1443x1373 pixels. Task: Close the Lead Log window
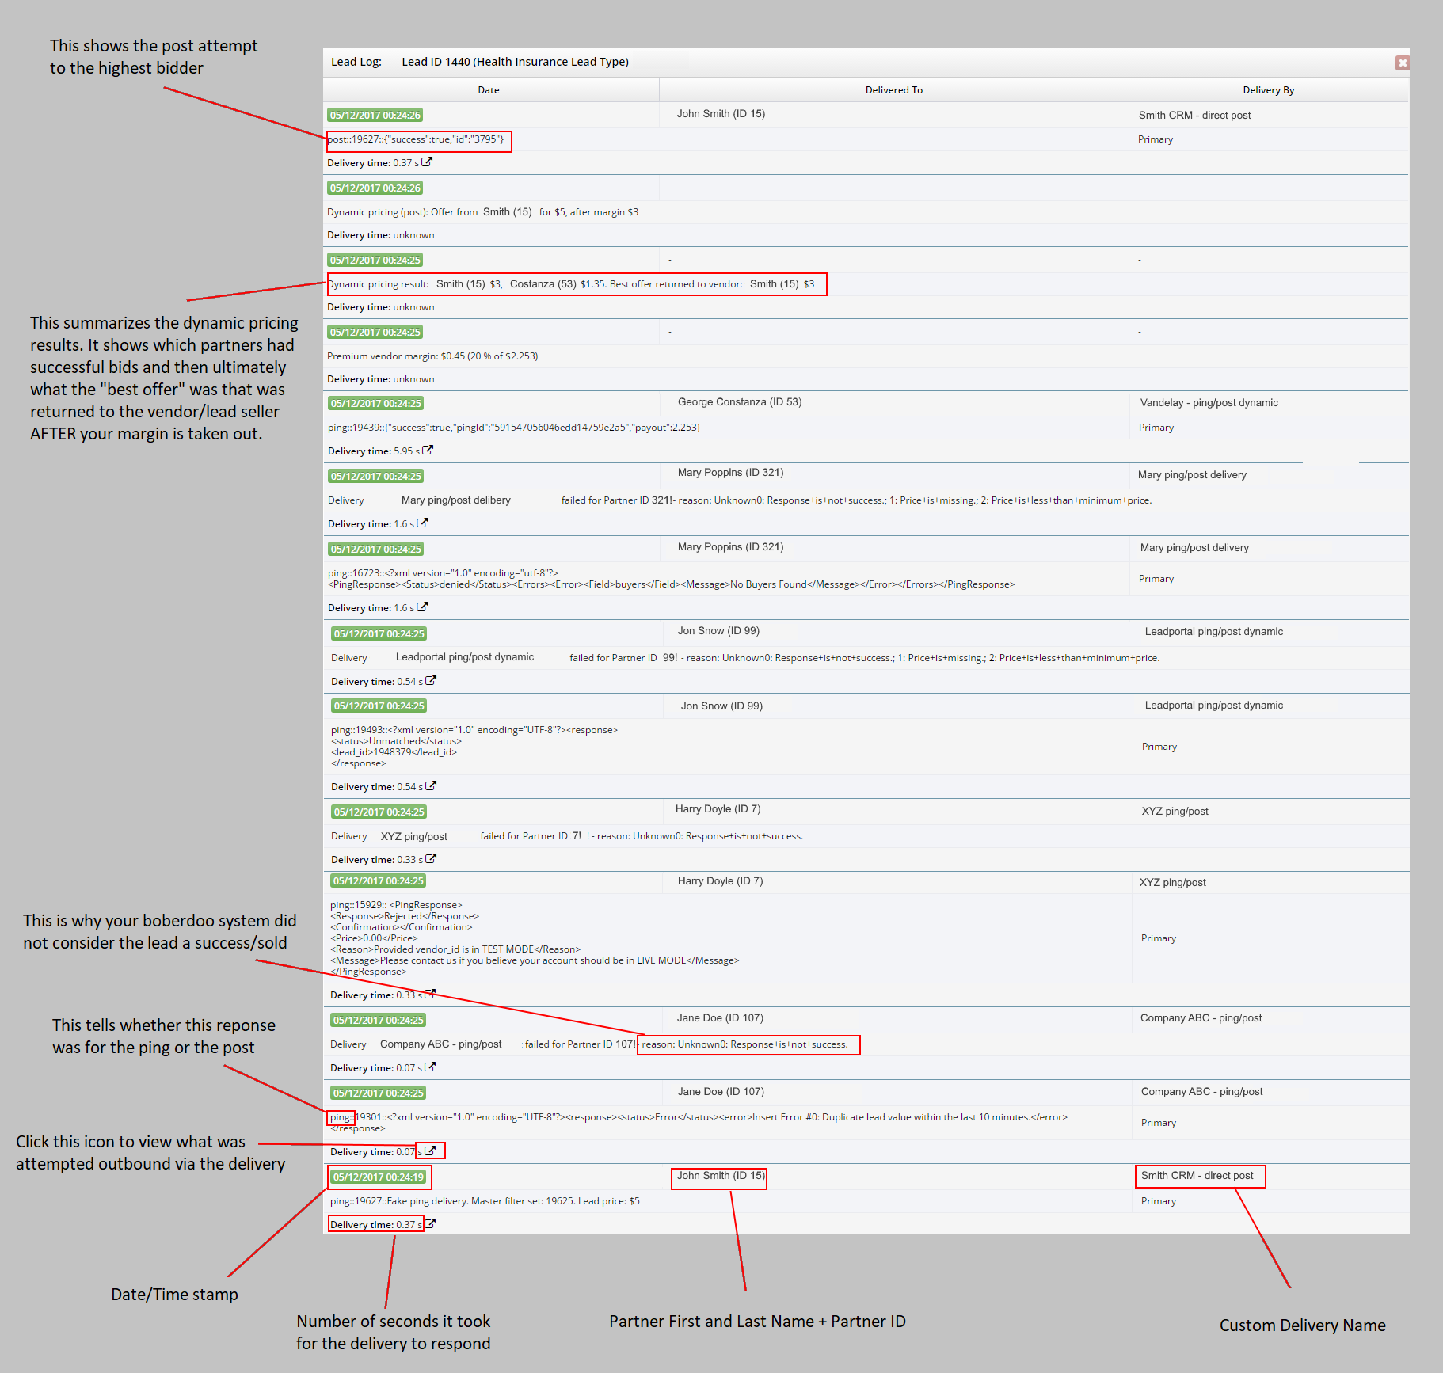(1402, 63)
